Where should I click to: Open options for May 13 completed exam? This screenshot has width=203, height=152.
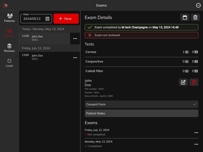coord(196,144)
